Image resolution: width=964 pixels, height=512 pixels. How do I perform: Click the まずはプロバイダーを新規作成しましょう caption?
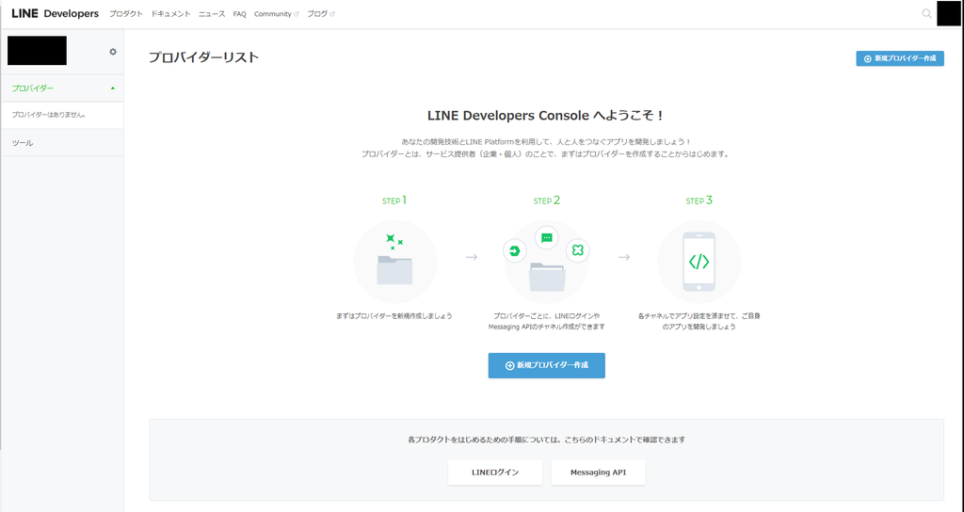click(x=394, y=316)
